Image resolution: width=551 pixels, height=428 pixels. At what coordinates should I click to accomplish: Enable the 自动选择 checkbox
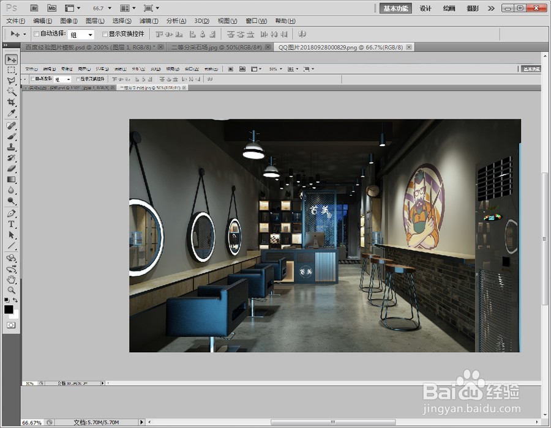36,34
